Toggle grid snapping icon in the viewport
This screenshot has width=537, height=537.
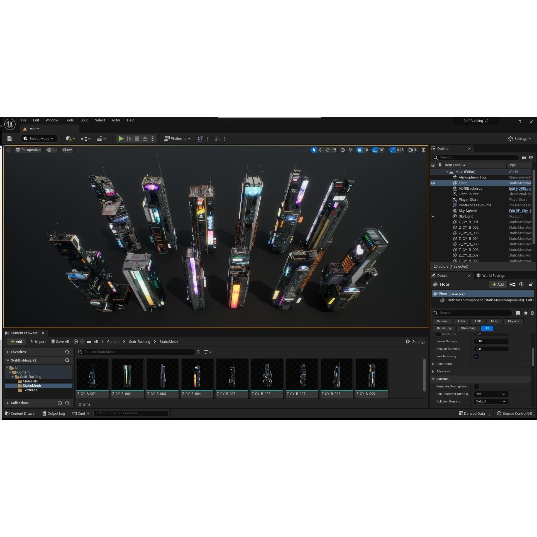[x=360, y=150]
